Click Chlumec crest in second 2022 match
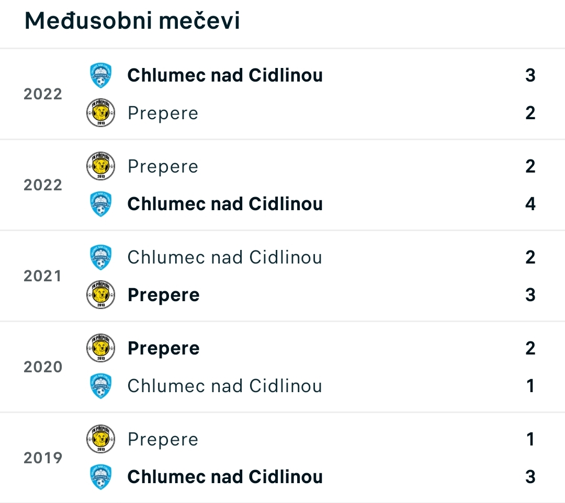Viewport: 565px width, 503px height. click(100, 204)
